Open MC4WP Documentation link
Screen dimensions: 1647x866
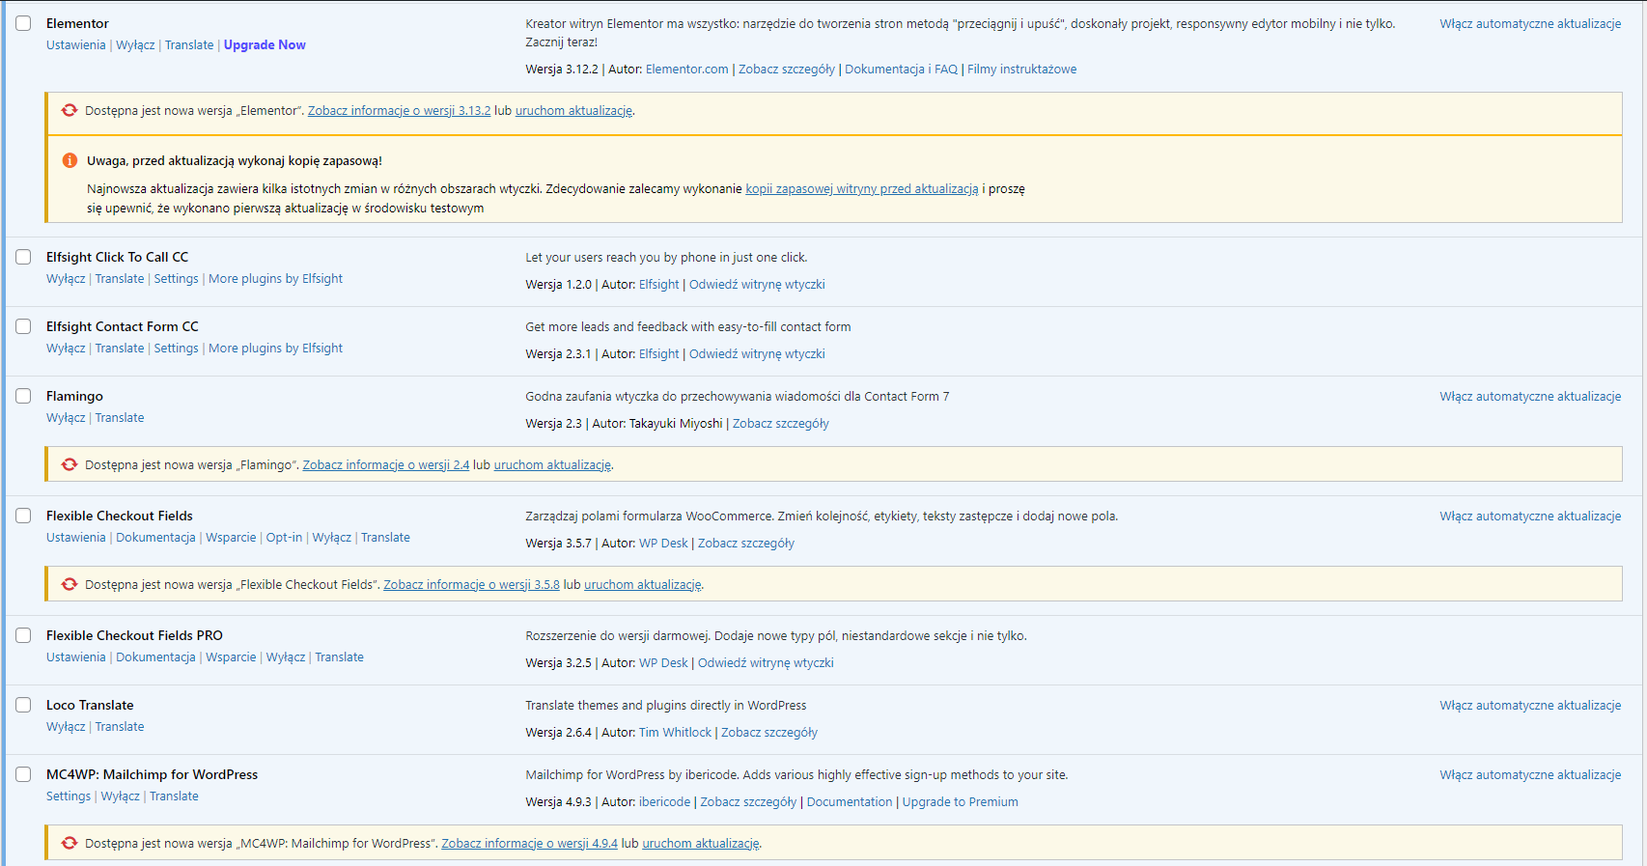[850, 801]
